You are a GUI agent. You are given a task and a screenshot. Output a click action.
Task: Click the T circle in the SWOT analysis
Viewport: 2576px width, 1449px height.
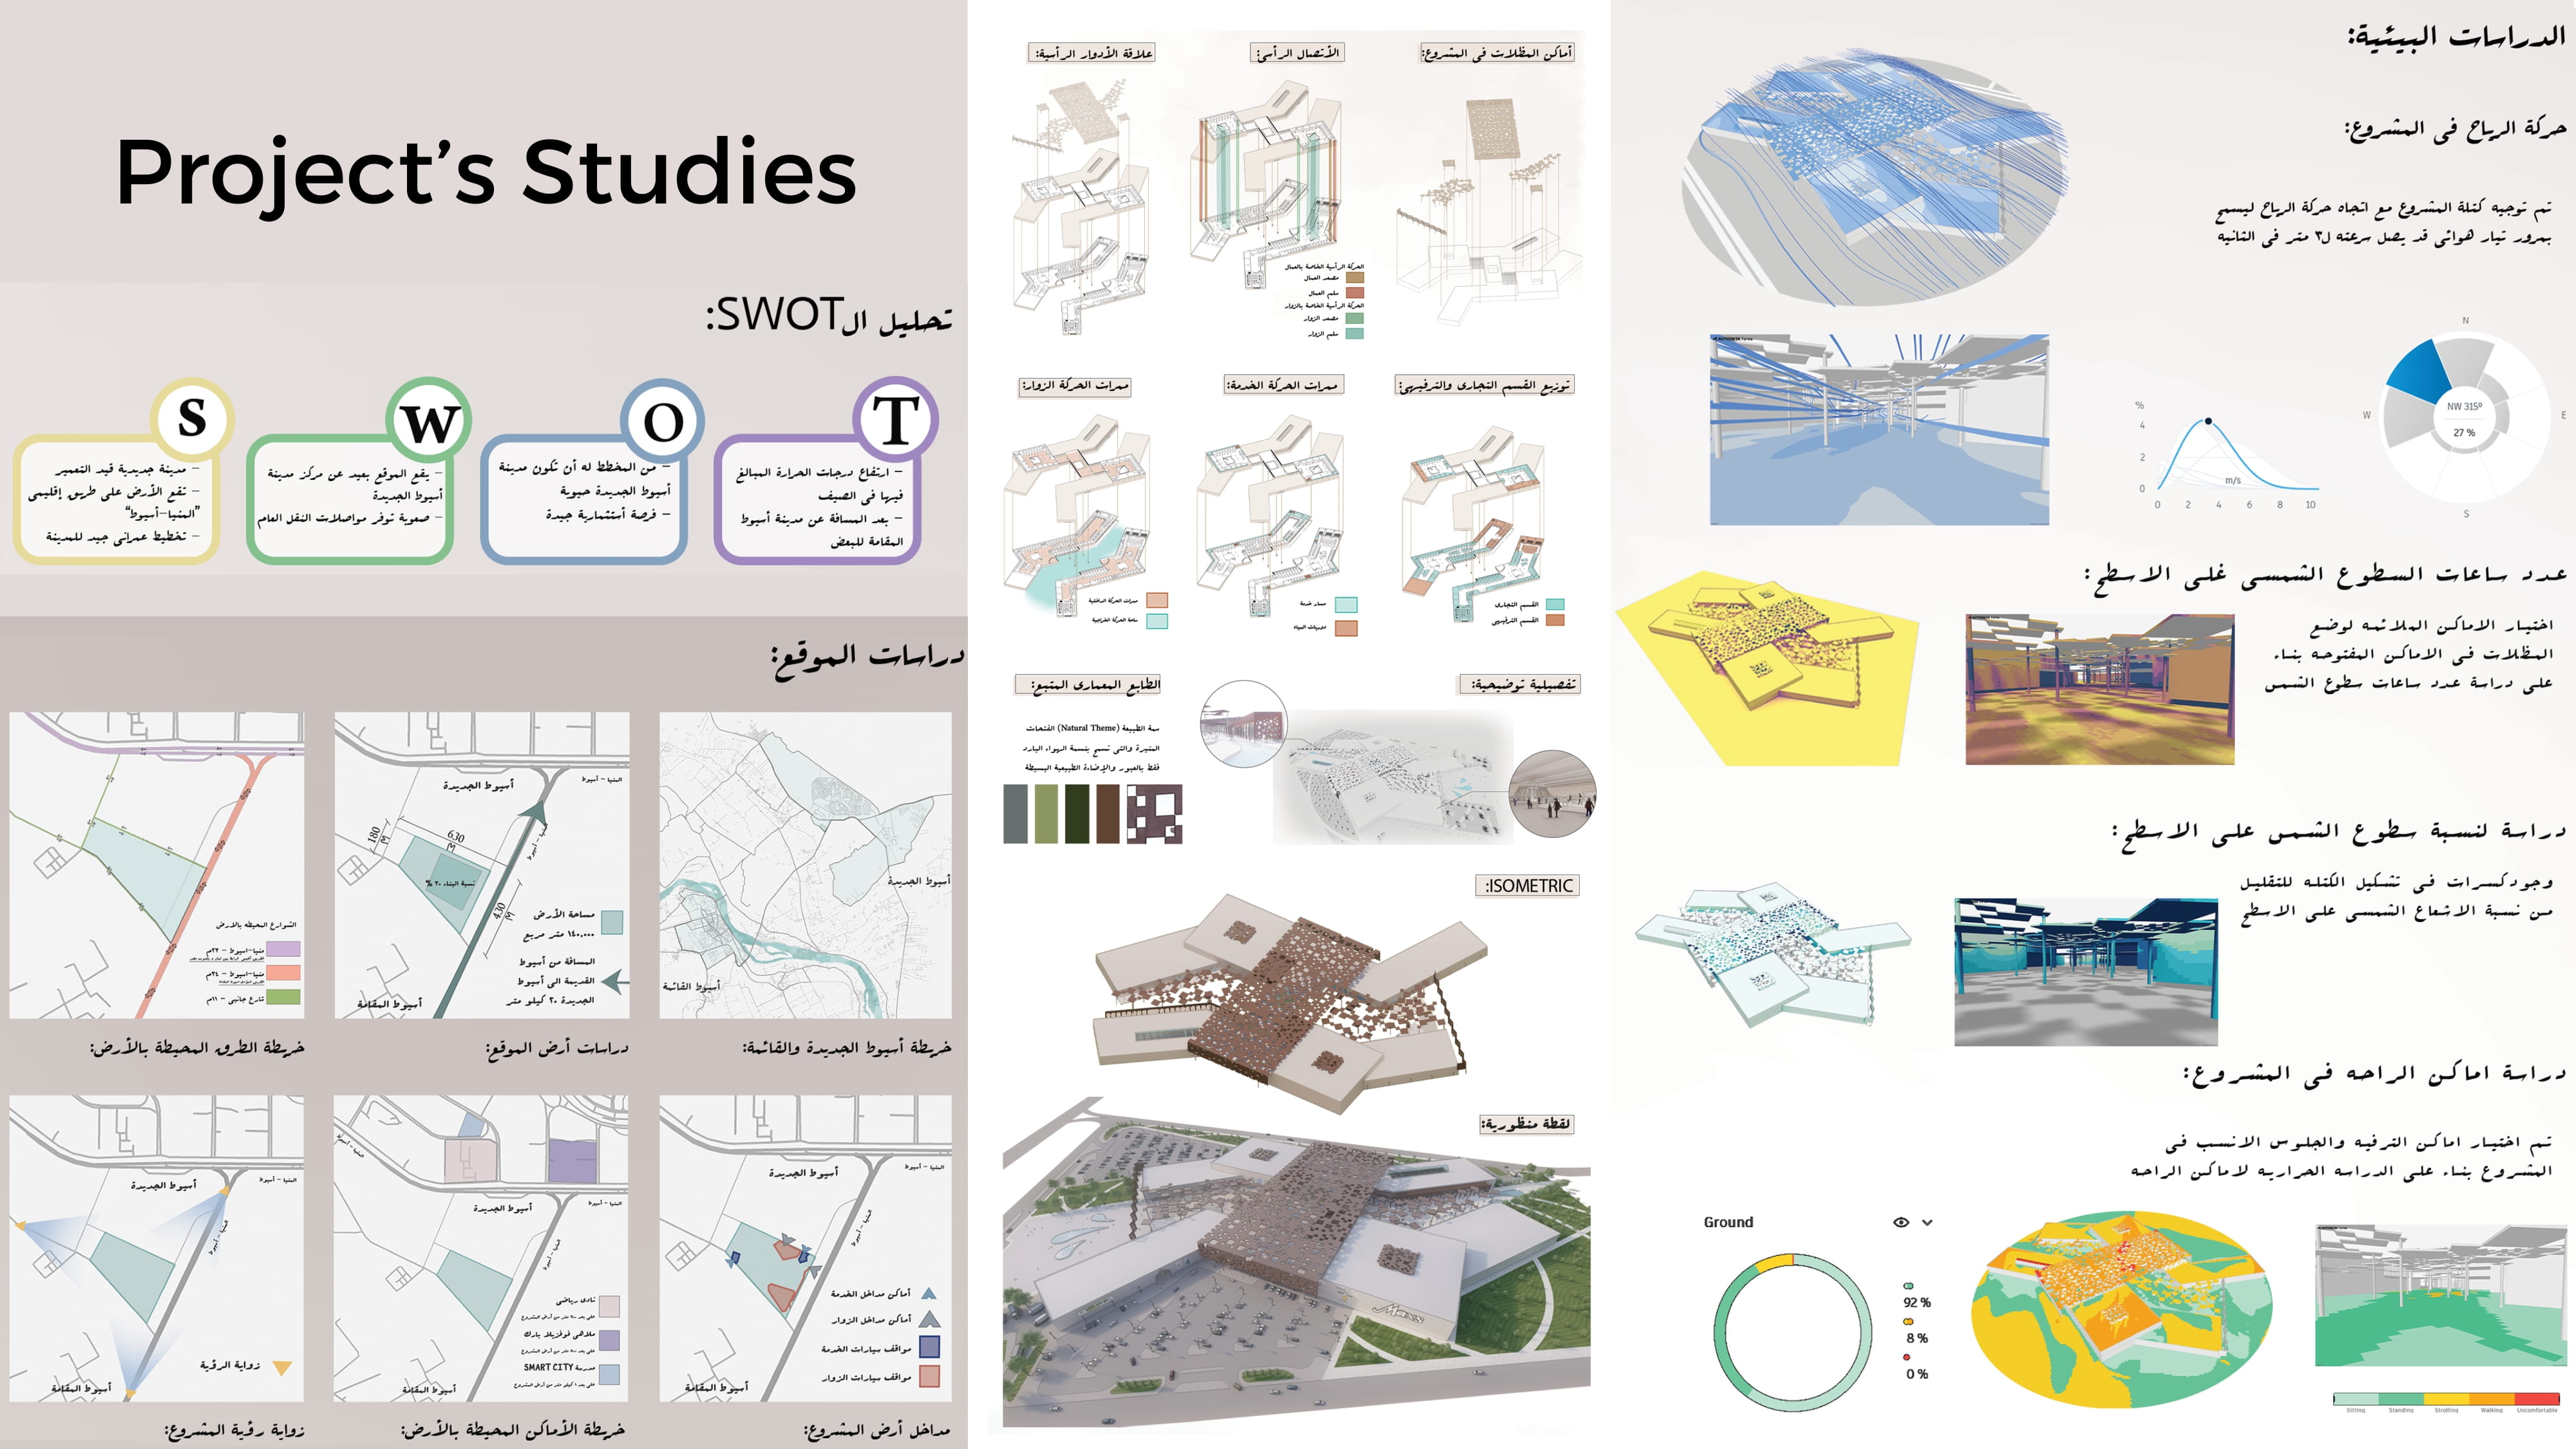(895, 419)
